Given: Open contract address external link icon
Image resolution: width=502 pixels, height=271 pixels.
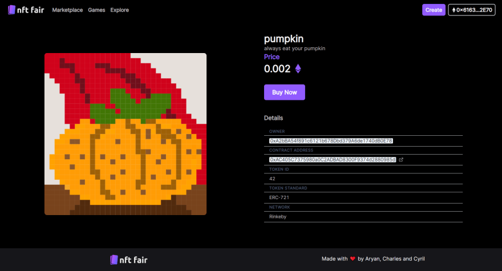Looking at the screenshot, I should click(401, 160).
